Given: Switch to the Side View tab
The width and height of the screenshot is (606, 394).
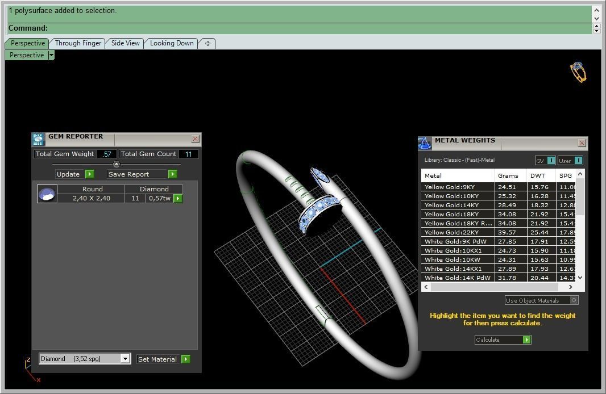Looking at the screenshot, I should (125, 43).
